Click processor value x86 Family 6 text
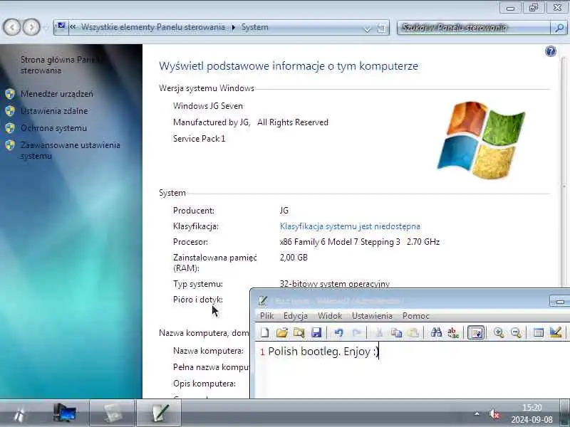 (x=360, y=242)
